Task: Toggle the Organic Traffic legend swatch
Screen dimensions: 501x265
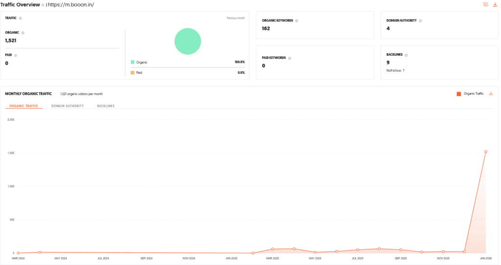Action: 459,94
